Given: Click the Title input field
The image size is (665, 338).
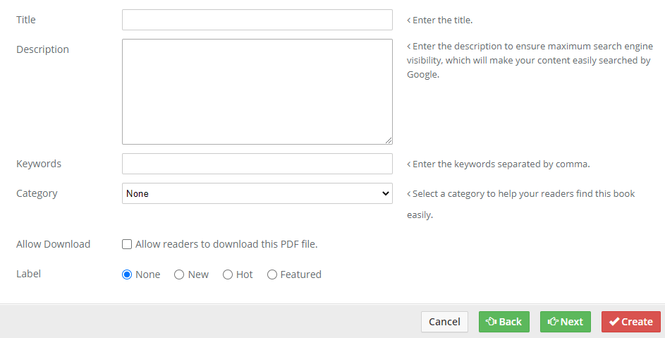Looking at the screenshot, I should click(x=257, y=20).
